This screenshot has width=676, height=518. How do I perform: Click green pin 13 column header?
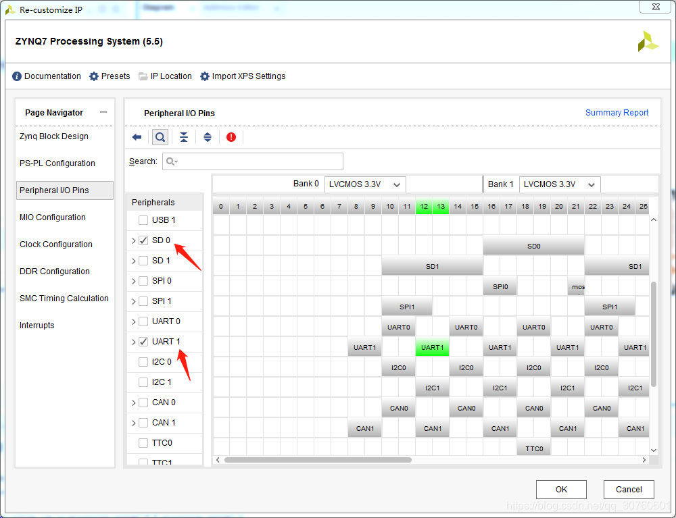(x=441, y=207)
